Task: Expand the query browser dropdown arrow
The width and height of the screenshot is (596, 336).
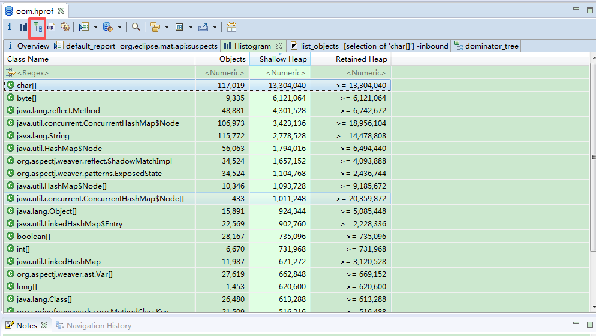Action: pos(119,27)
